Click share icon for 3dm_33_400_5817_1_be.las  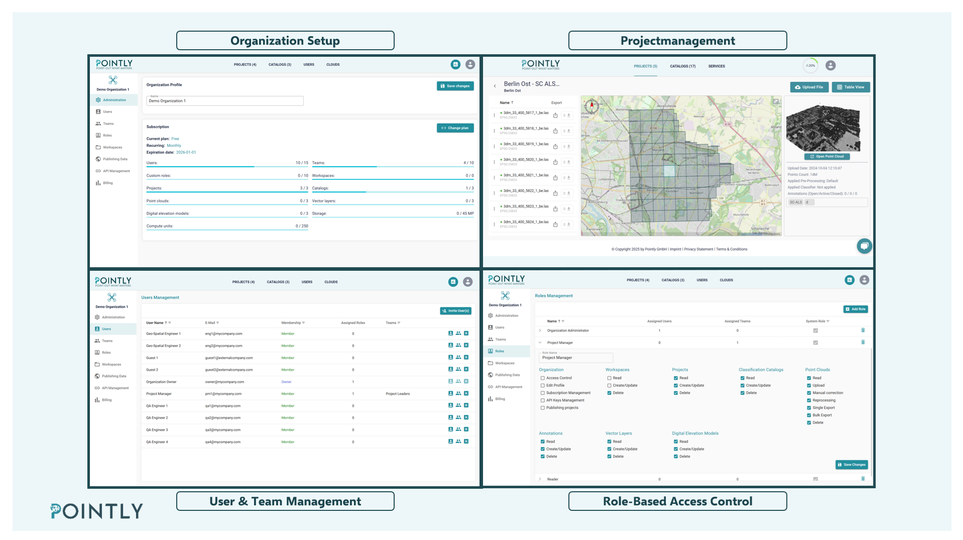[x=555, y=116]
